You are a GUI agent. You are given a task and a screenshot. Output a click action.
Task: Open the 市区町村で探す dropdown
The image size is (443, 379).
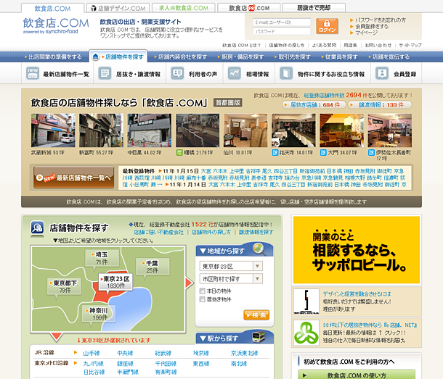pos(231,279)
